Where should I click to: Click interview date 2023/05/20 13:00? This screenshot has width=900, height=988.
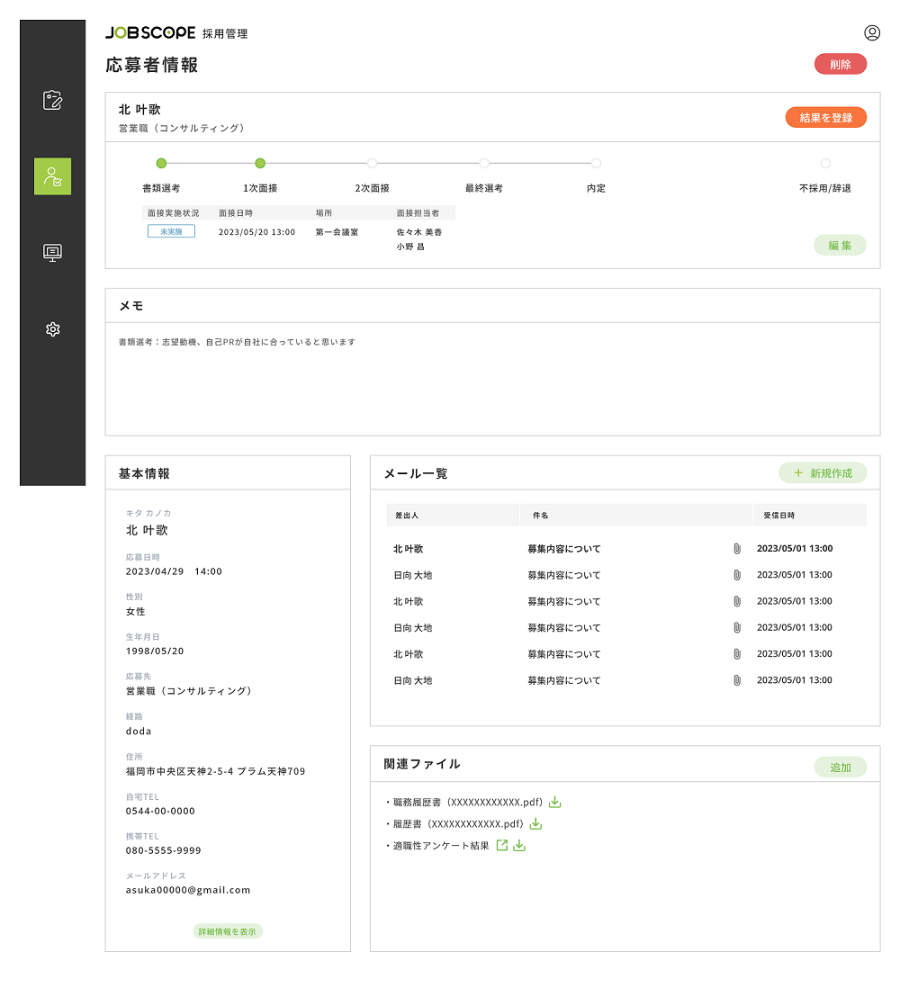[x=256, y=232]
